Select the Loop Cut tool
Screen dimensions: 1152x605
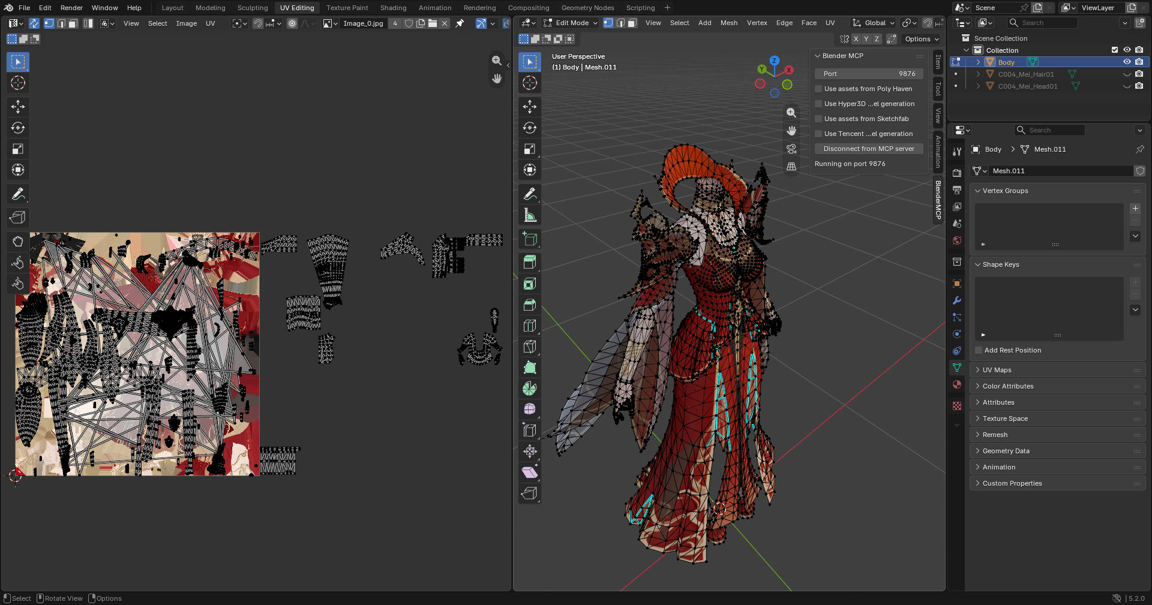coord(530,326)
